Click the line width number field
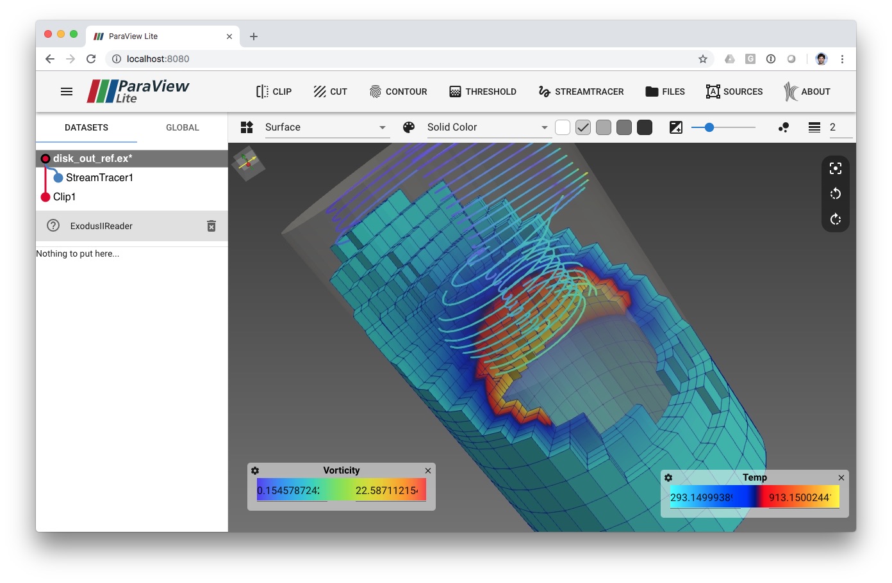The width and height of the screenshot is (892, 583). tap(839, 127)
